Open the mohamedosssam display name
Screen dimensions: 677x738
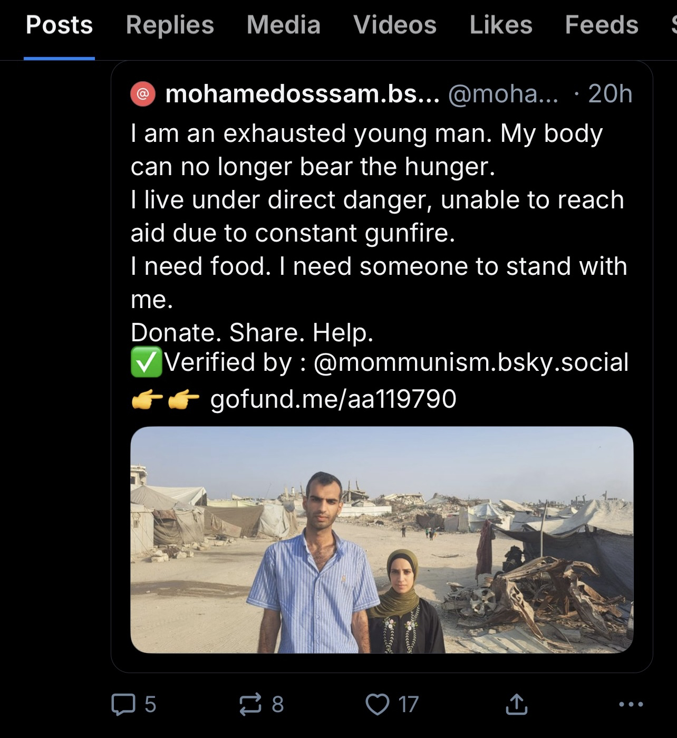pyautogui.click(x=302, y=94)
